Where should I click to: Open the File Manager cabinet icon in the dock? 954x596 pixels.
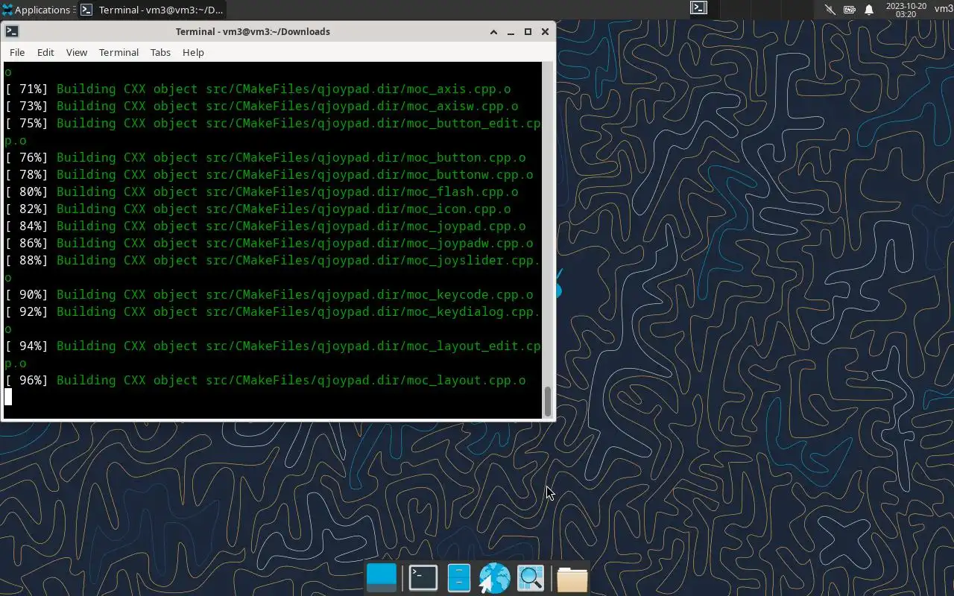(x=459, y=578)
